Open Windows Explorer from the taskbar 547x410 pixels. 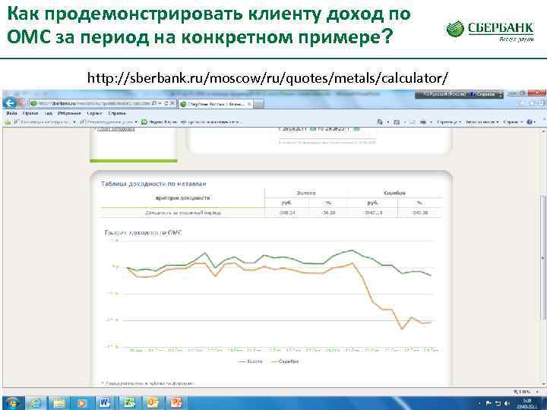click(x=59, y=403)
